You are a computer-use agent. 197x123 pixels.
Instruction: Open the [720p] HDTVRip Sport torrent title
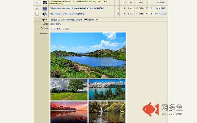point(79,2)
